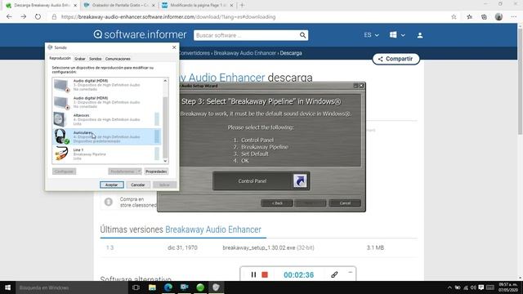Switch to the Sonidos tab
The height and width of the screenshot is (294, 523).
click(95, 59)
